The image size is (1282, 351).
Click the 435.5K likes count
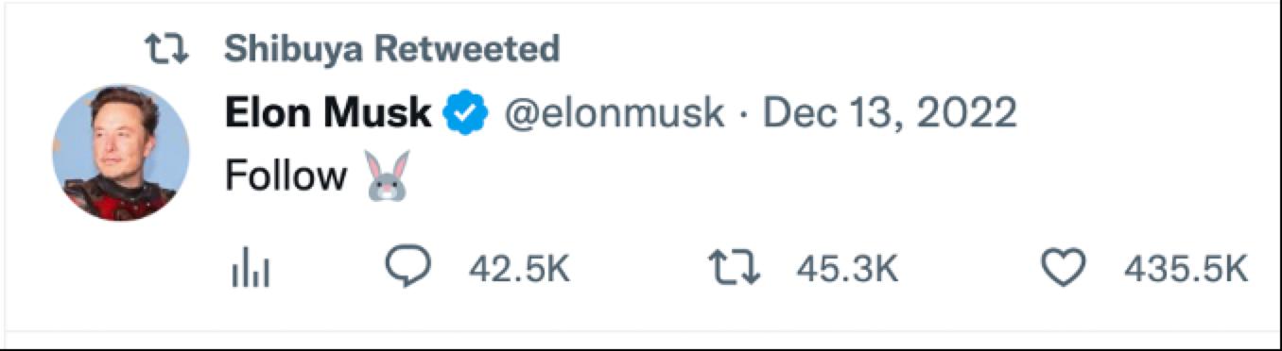(x=1187, y=272)
